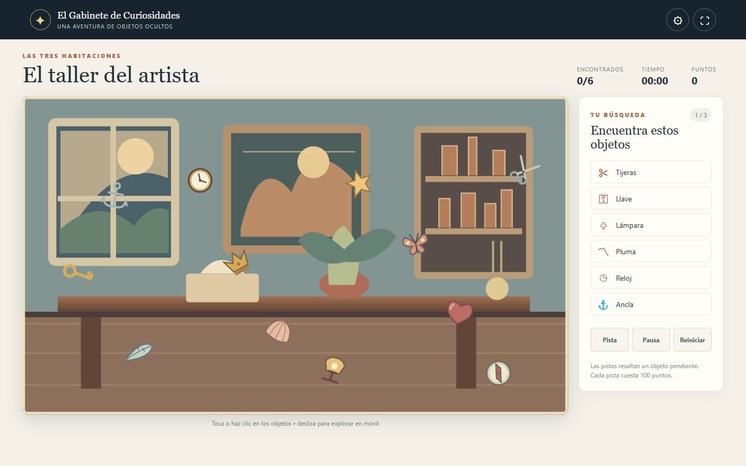
Task: Click the crown on the box
Action: click(236, 262)
